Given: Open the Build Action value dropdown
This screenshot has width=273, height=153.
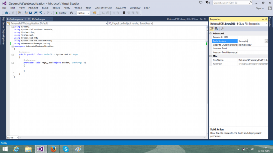Looking at the screenshot, I should coord(266,41).
